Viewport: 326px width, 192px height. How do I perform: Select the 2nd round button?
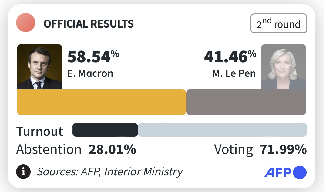[x=278, y=24]
